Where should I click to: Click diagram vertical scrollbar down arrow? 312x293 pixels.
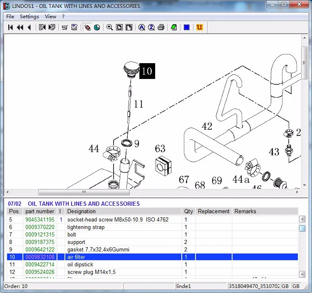point(305,185)
